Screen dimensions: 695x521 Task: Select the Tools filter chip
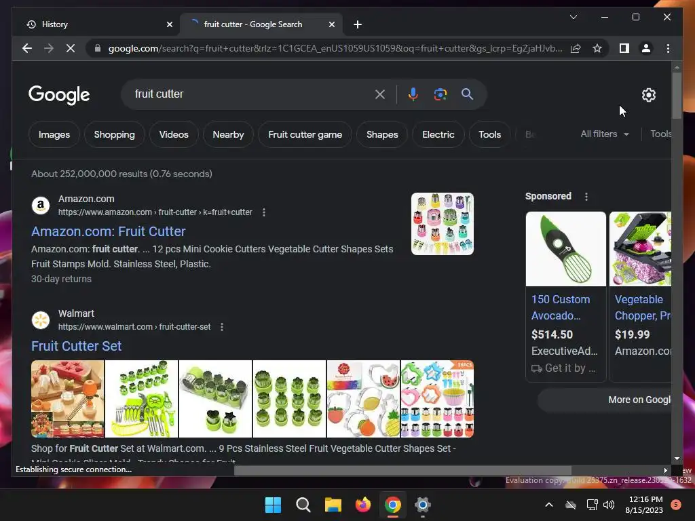pos(490,134)
